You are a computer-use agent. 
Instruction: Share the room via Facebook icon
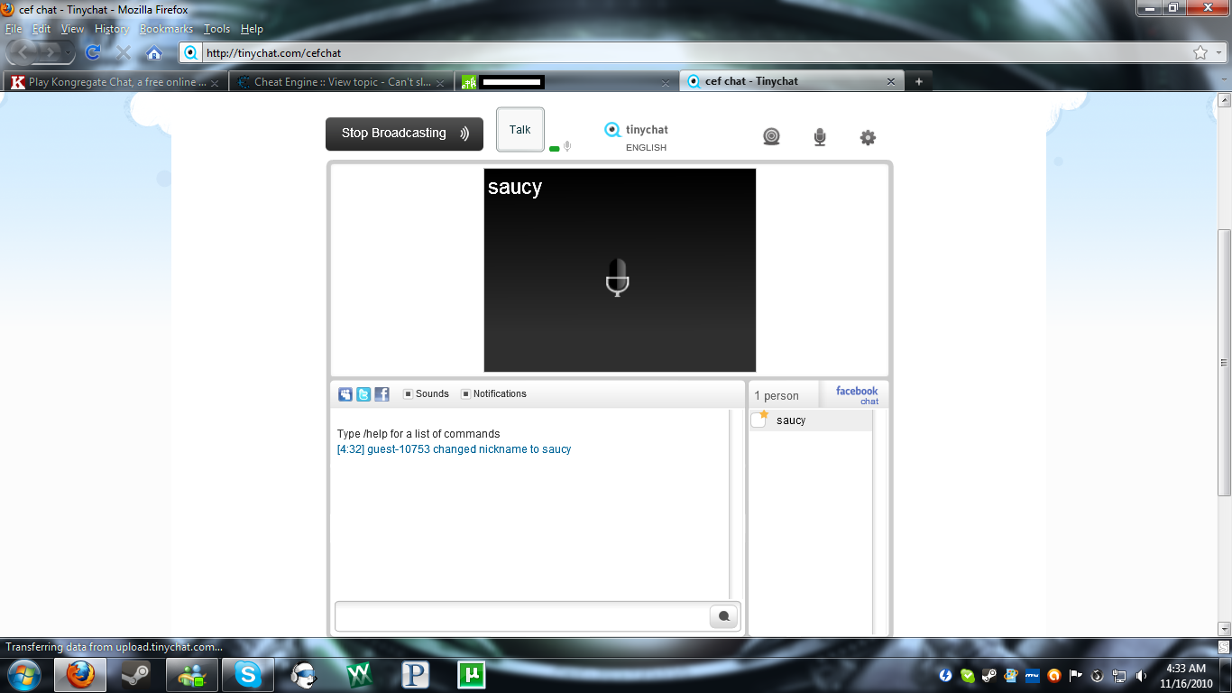(x=382, y=394)
